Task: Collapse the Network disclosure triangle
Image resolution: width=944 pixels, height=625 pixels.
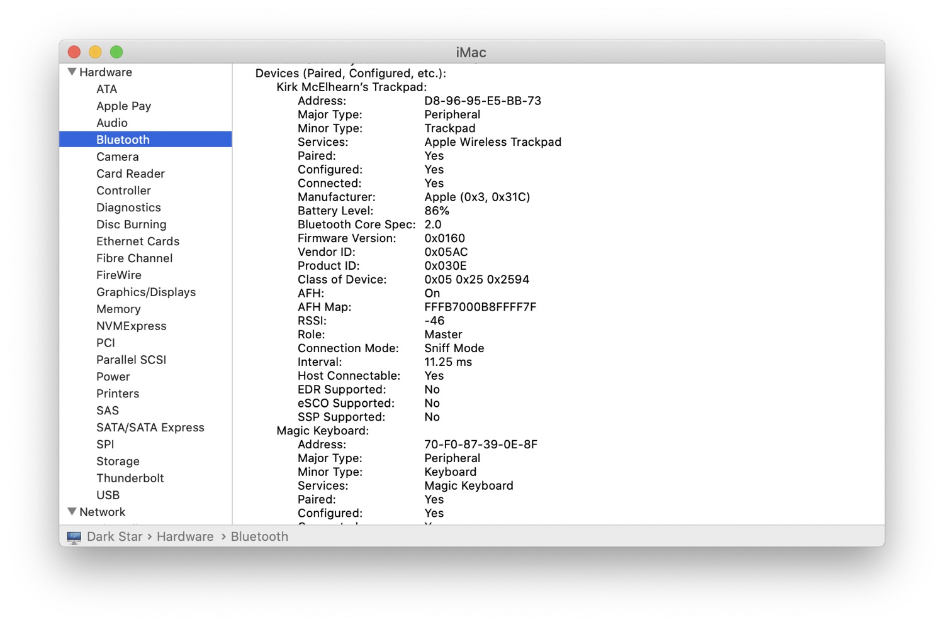Action: tap(72, 511)
